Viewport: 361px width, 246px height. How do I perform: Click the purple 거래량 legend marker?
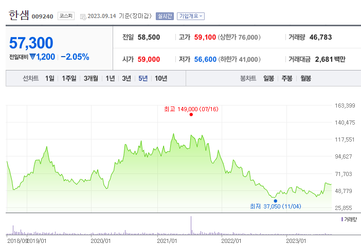342,219
